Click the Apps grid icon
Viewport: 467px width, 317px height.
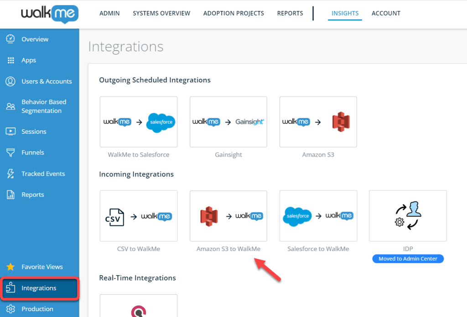pos(10,60)
